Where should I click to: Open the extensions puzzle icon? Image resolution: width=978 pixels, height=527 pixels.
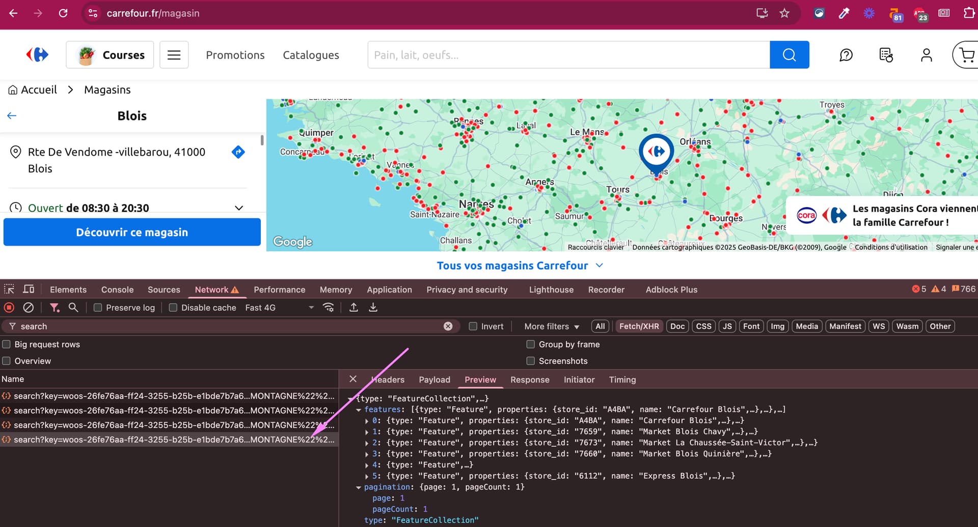click(x=969, y=13)
